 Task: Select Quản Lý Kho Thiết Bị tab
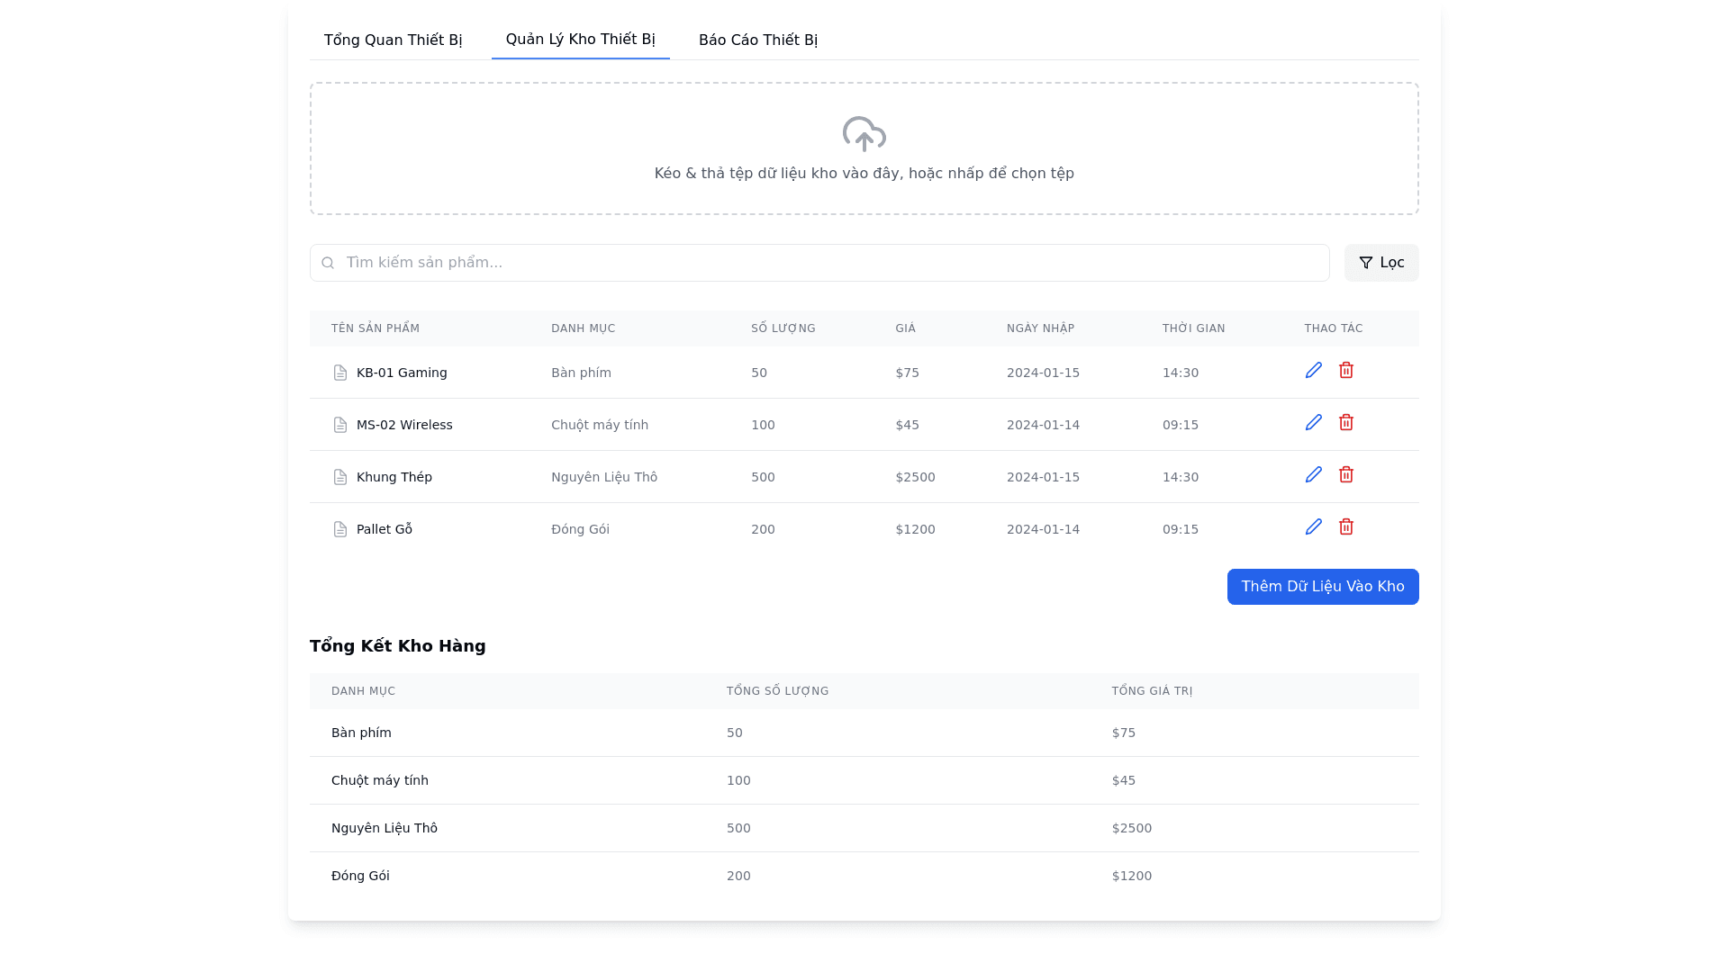click(x=580, y=40)
